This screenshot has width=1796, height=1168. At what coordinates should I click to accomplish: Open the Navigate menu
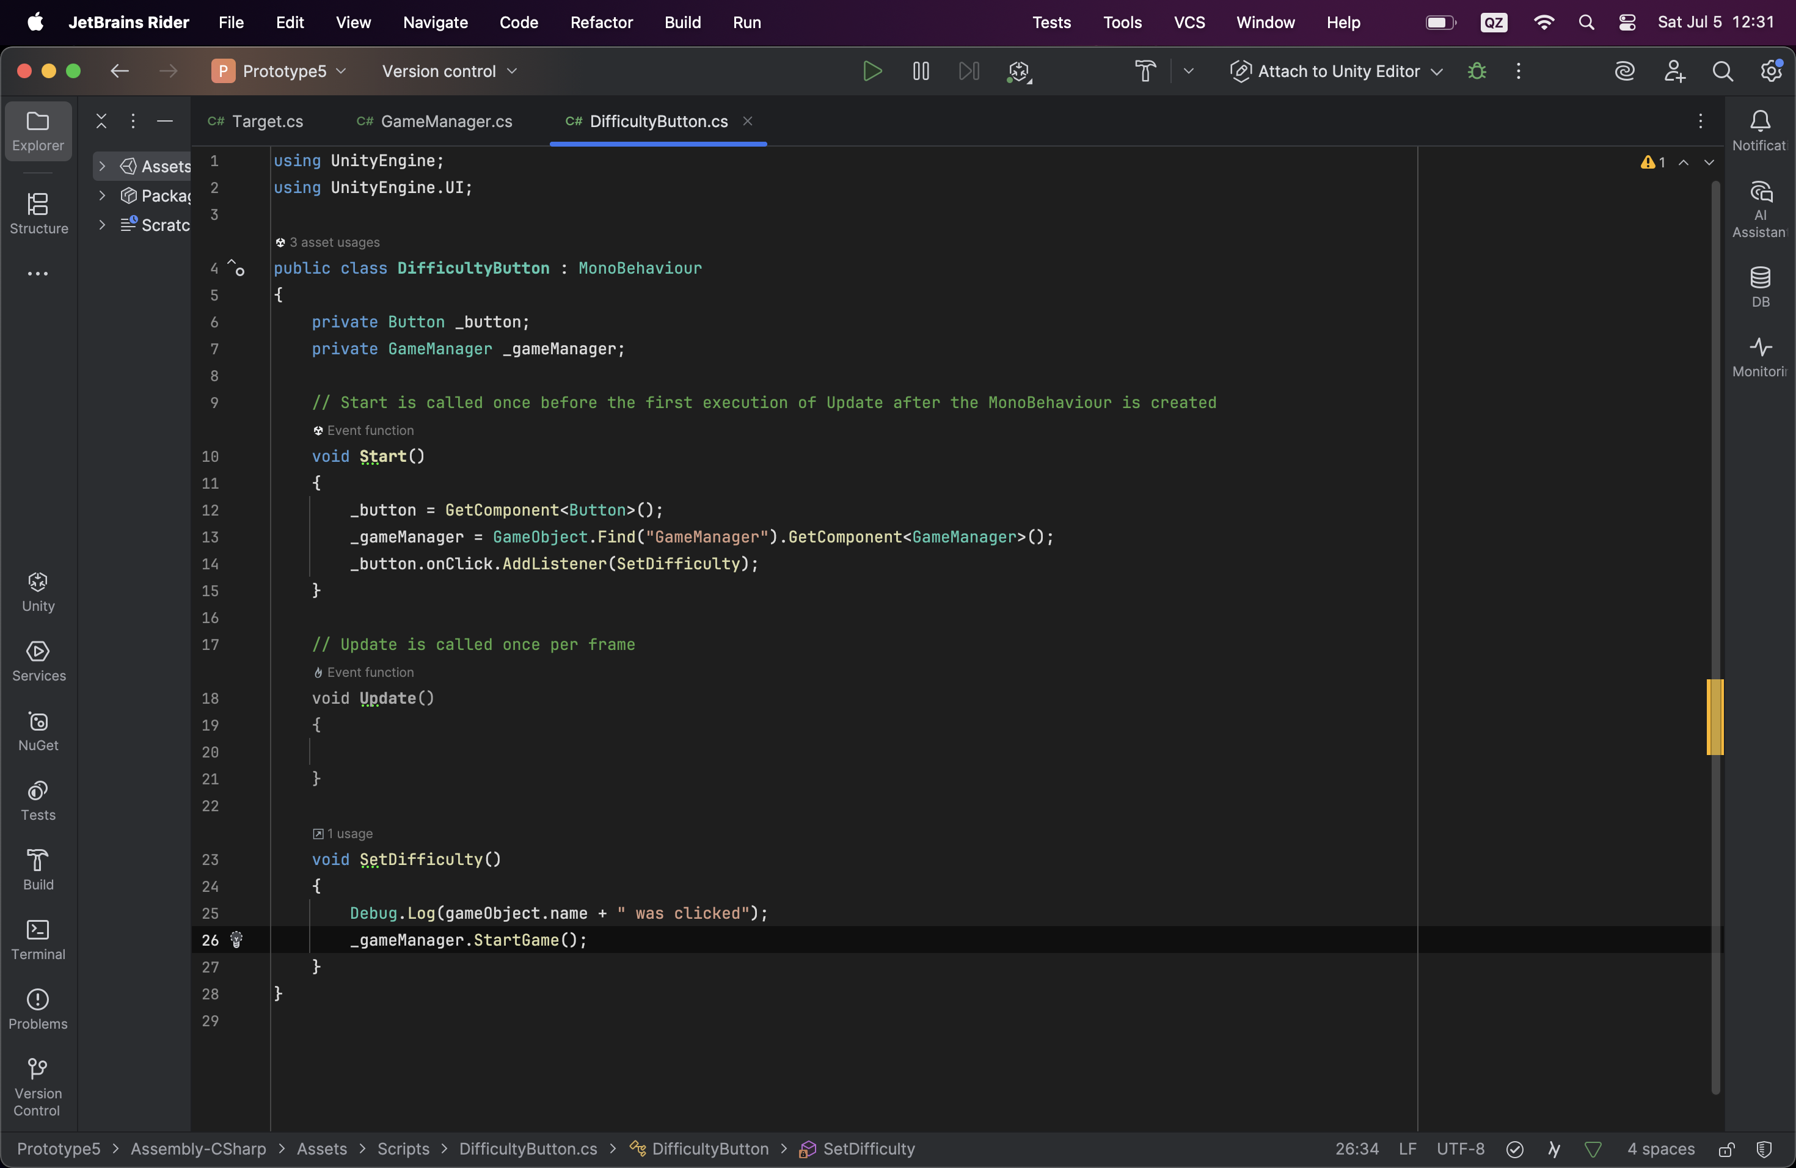point(436,23)
